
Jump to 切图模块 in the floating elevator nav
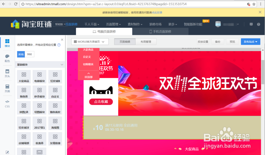pyautogui.click(x=88, y=64)
